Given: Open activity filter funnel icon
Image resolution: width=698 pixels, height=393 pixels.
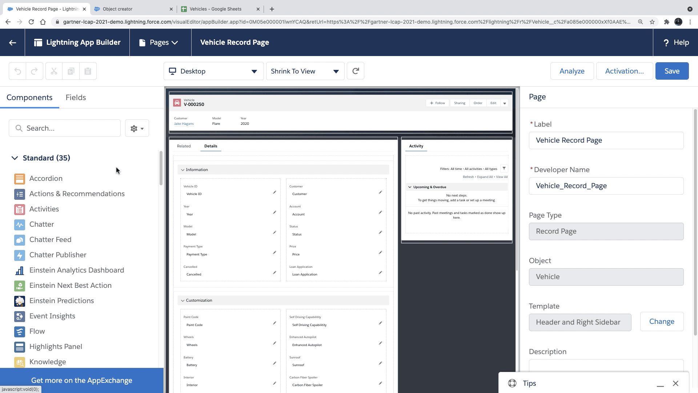Looking at the screenshot, I should pos(504,168).
